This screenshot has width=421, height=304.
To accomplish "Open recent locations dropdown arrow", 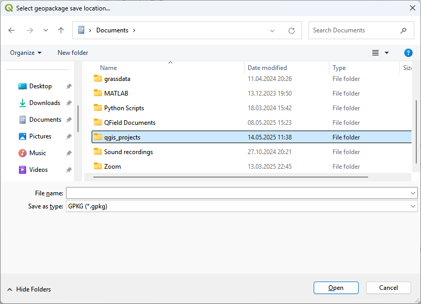I will (x=46, y=31).
